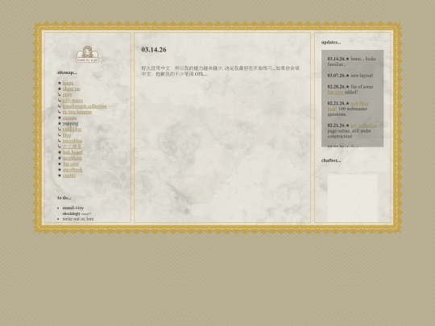The image size is (435, 326).
Task: Open the fan sites link in sitemap
Action: (x=71, y=164)
